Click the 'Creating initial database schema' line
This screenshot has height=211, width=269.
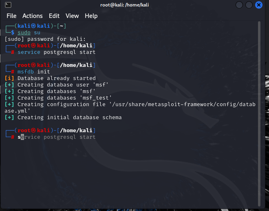tap(63, 118)
